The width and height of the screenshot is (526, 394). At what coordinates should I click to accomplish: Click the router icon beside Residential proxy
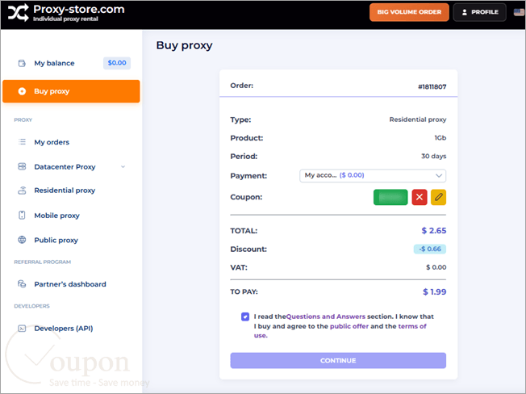pos(22,191)
